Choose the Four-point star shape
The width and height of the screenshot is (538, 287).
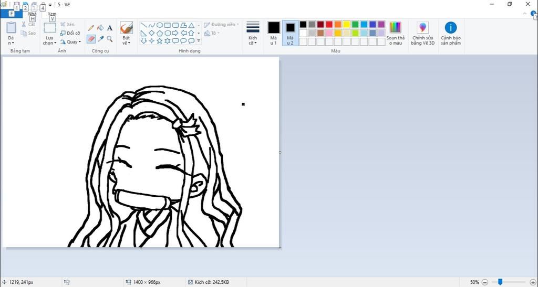152,41
